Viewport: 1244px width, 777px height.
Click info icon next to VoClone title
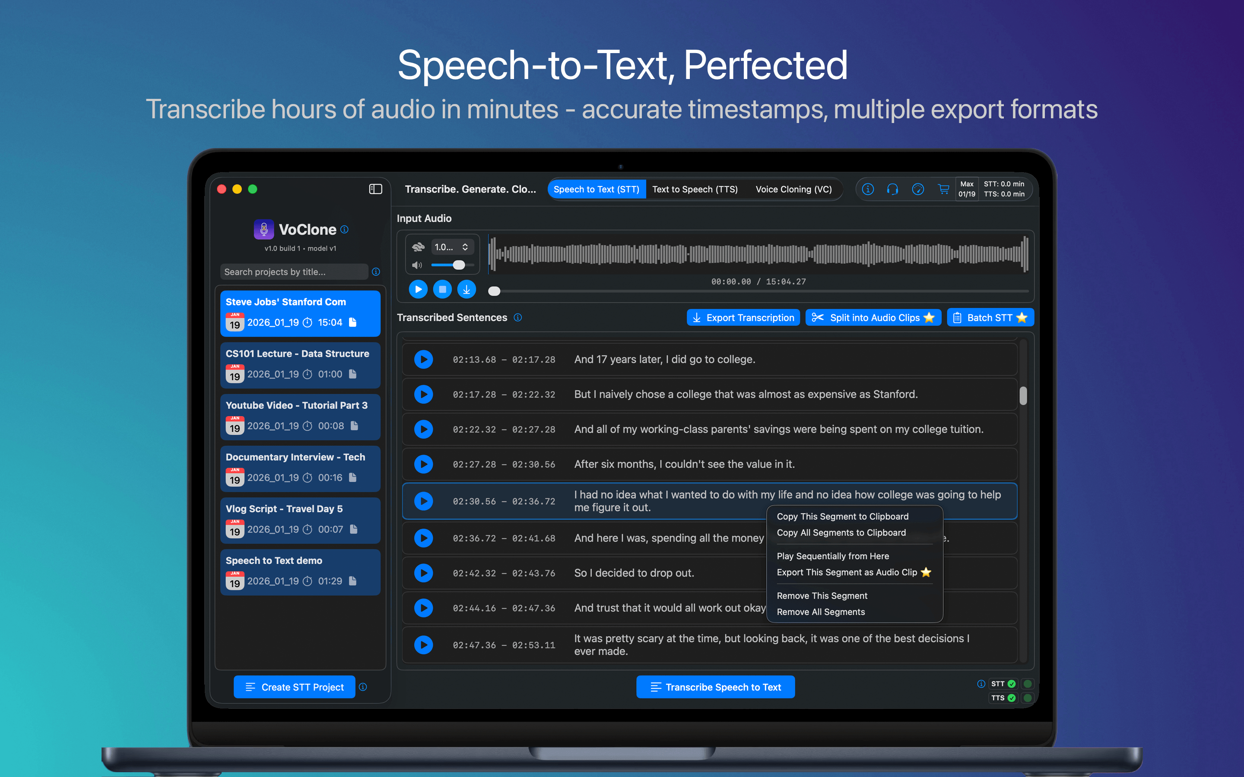pos(344,229)
